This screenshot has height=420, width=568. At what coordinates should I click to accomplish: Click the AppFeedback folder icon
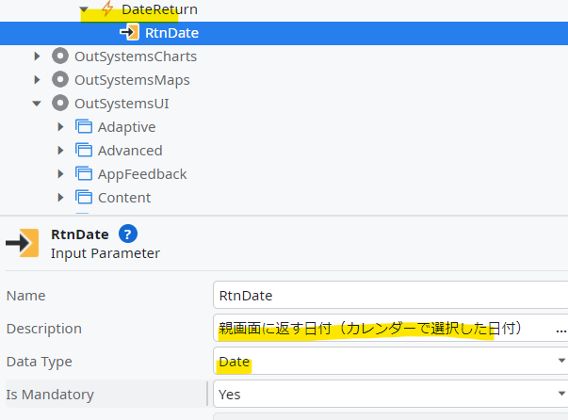(84, 174)
